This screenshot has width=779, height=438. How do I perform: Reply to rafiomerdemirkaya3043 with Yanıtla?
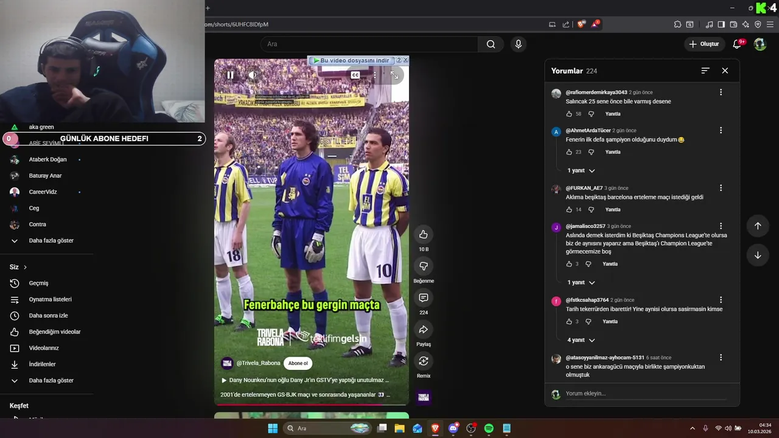click(613, 114)
